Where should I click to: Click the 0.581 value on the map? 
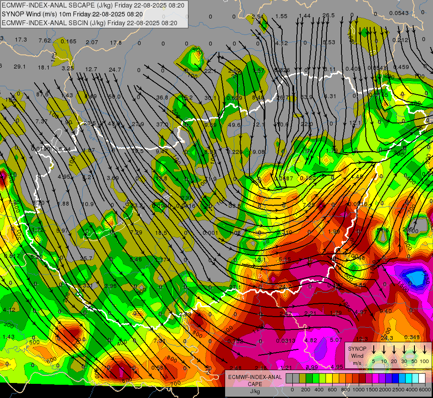click(x=159, y=368)
